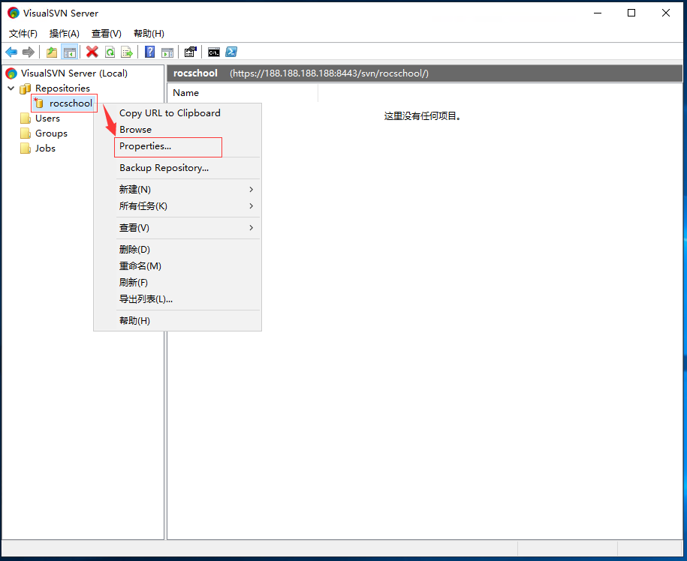The image size is (687, 561).
Task: Collapse the Repositories tree node
Action: 11,88
